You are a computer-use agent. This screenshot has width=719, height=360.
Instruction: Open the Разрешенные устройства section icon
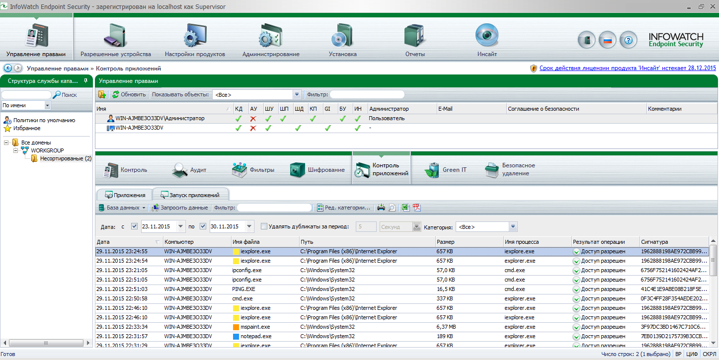(x=115, y=36)
